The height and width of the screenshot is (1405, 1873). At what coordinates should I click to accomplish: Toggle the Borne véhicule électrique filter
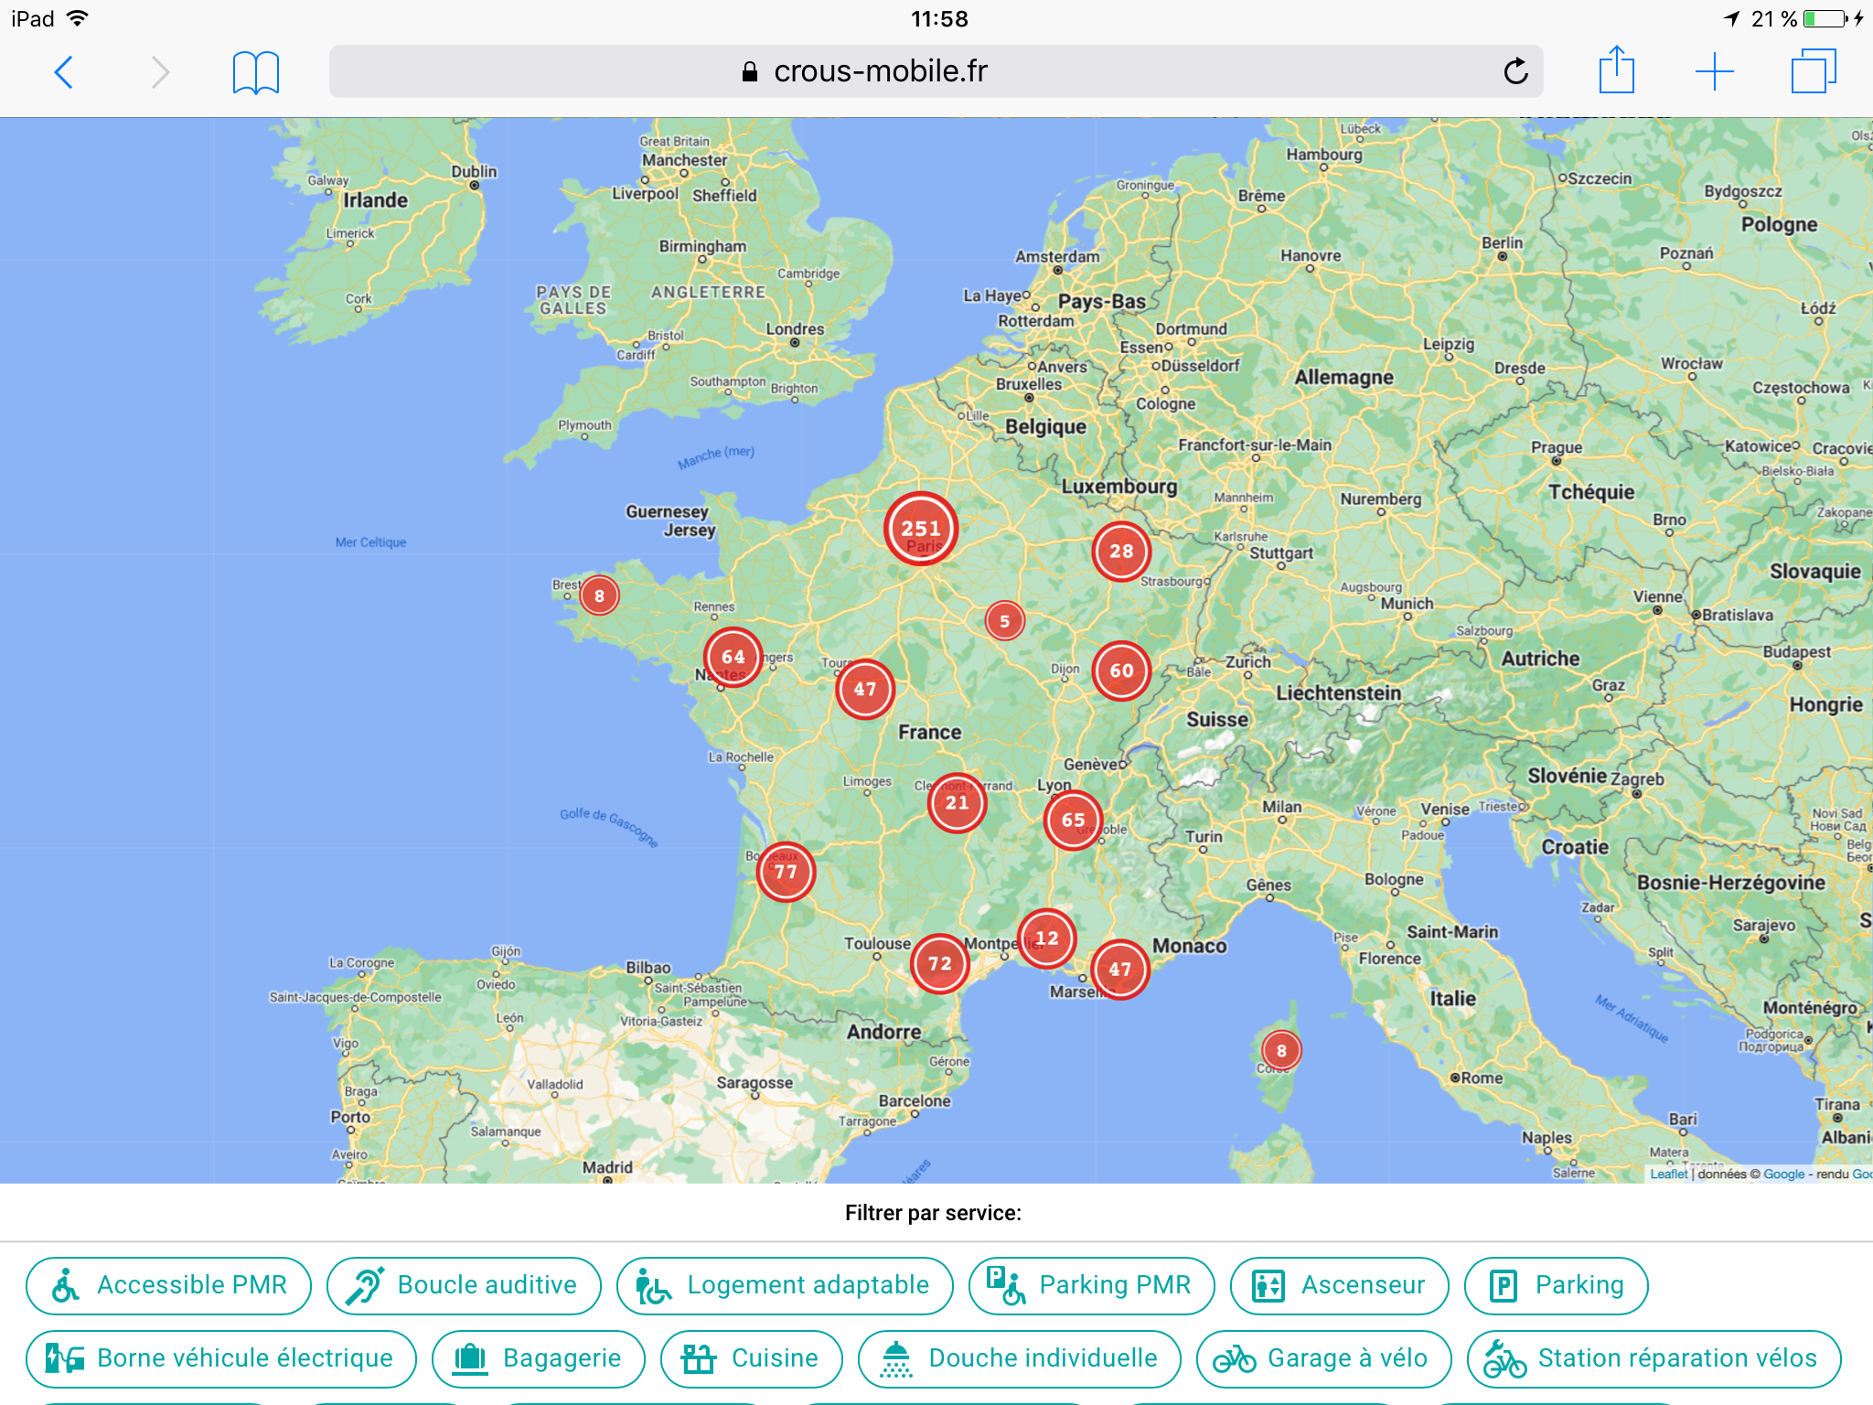pyautogui.click(x=221, y=1358)
